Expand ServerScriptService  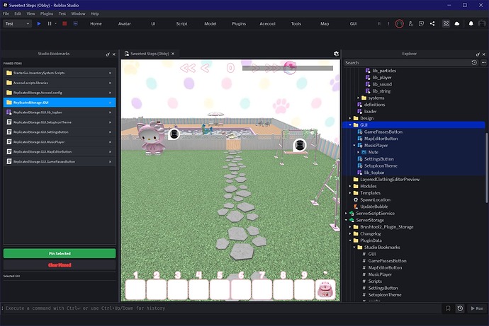(346, 214)
